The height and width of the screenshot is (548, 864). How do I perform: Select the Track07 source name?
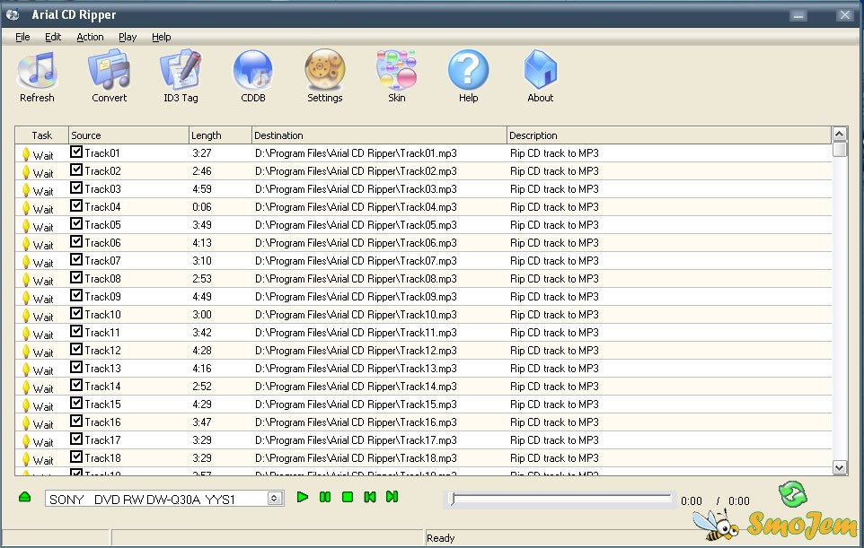click(102, 261)
